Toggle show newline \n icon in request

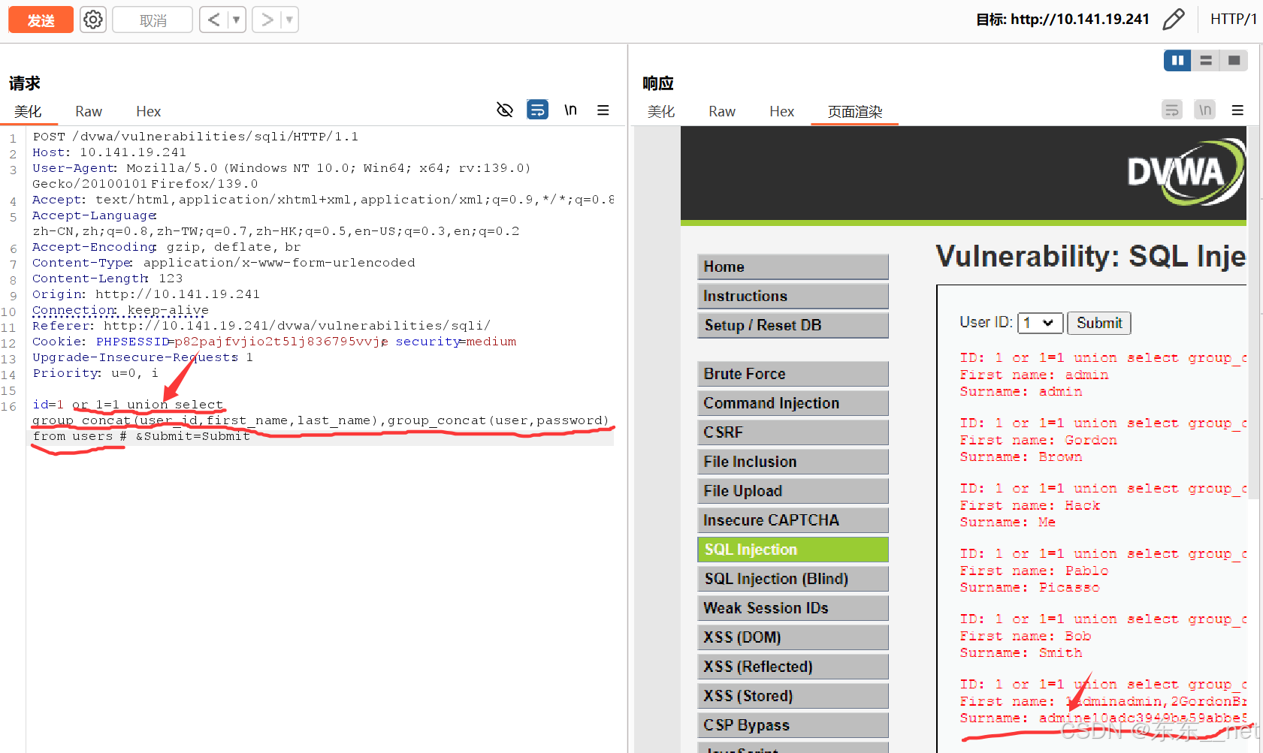571,110
